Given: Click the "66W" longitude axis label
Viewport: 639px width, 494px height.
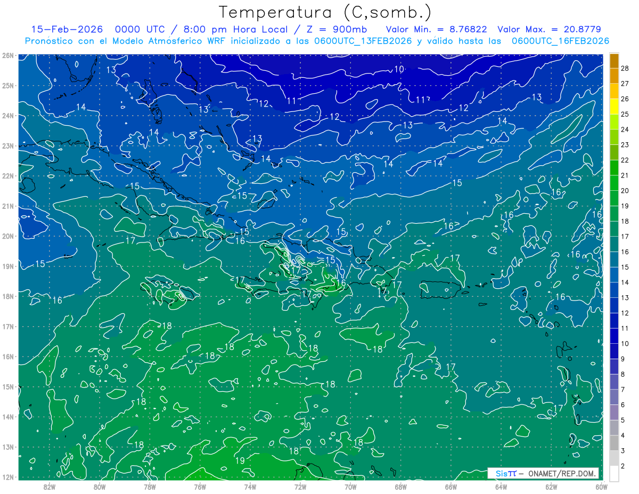Looking at the screenshot, I should [450, 486].
